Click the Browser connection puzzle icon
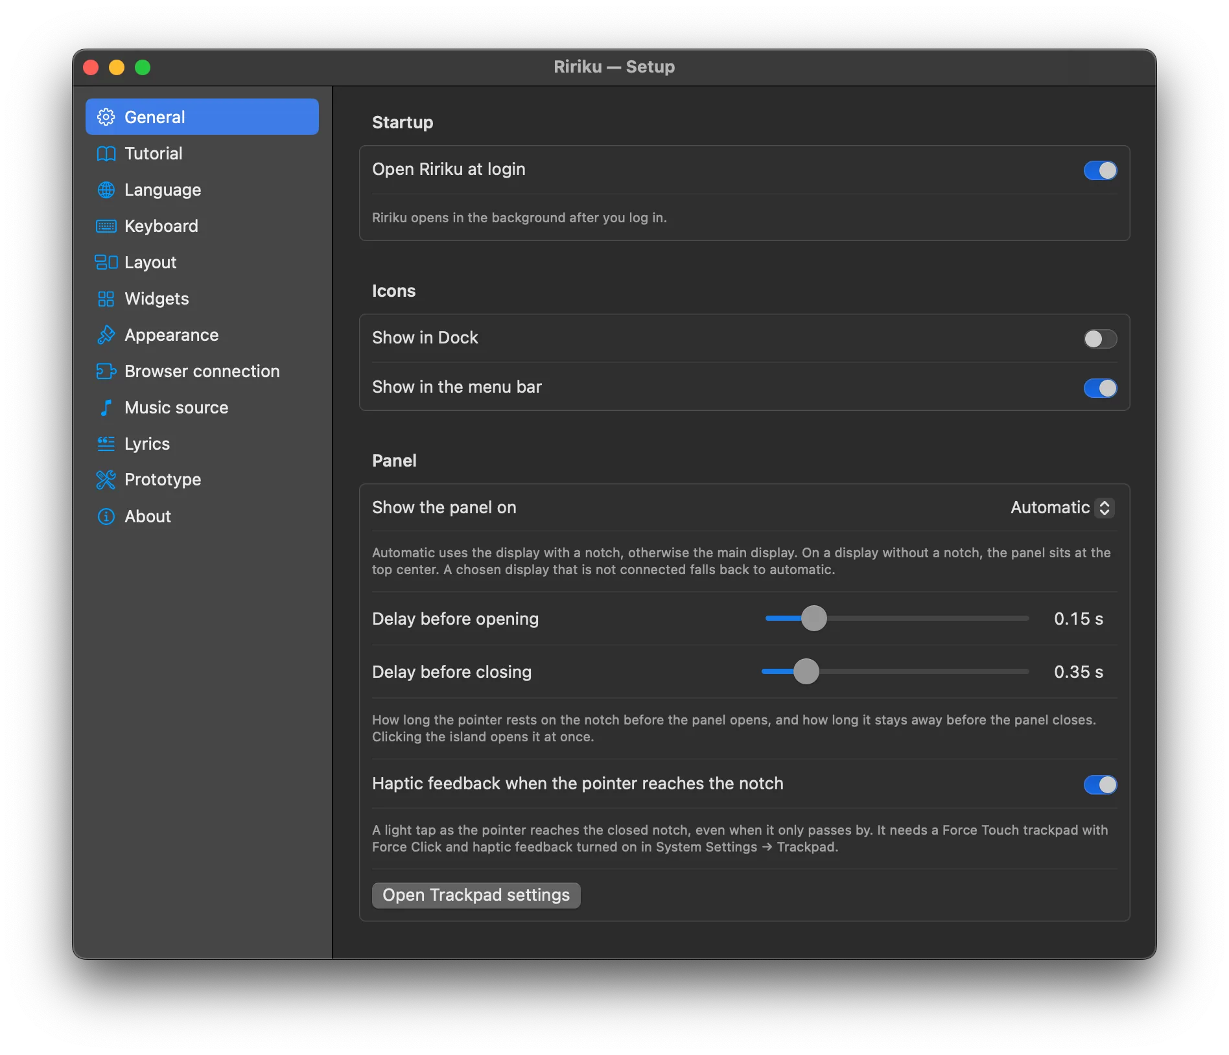 (x=106, y=371)
